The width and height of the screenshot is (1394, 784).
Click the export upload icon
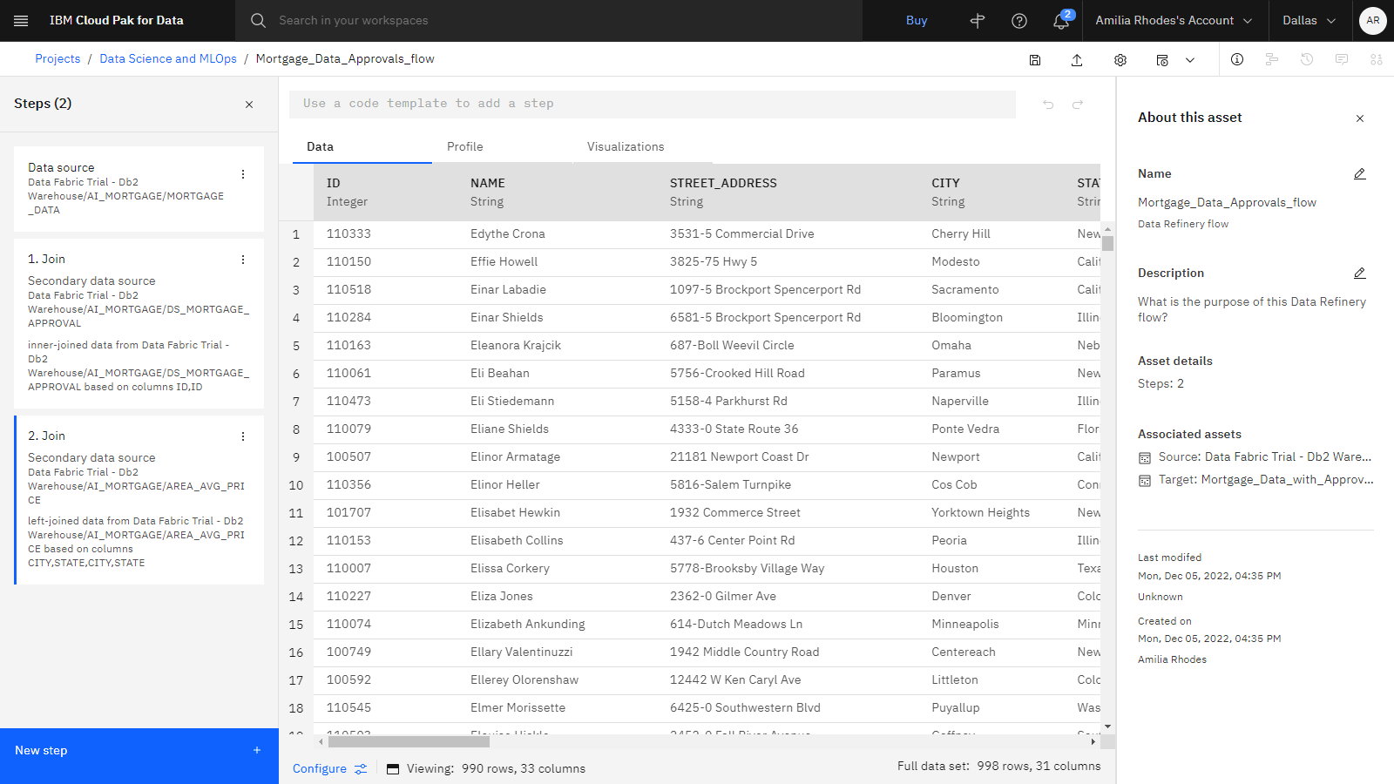[1077, 60]
